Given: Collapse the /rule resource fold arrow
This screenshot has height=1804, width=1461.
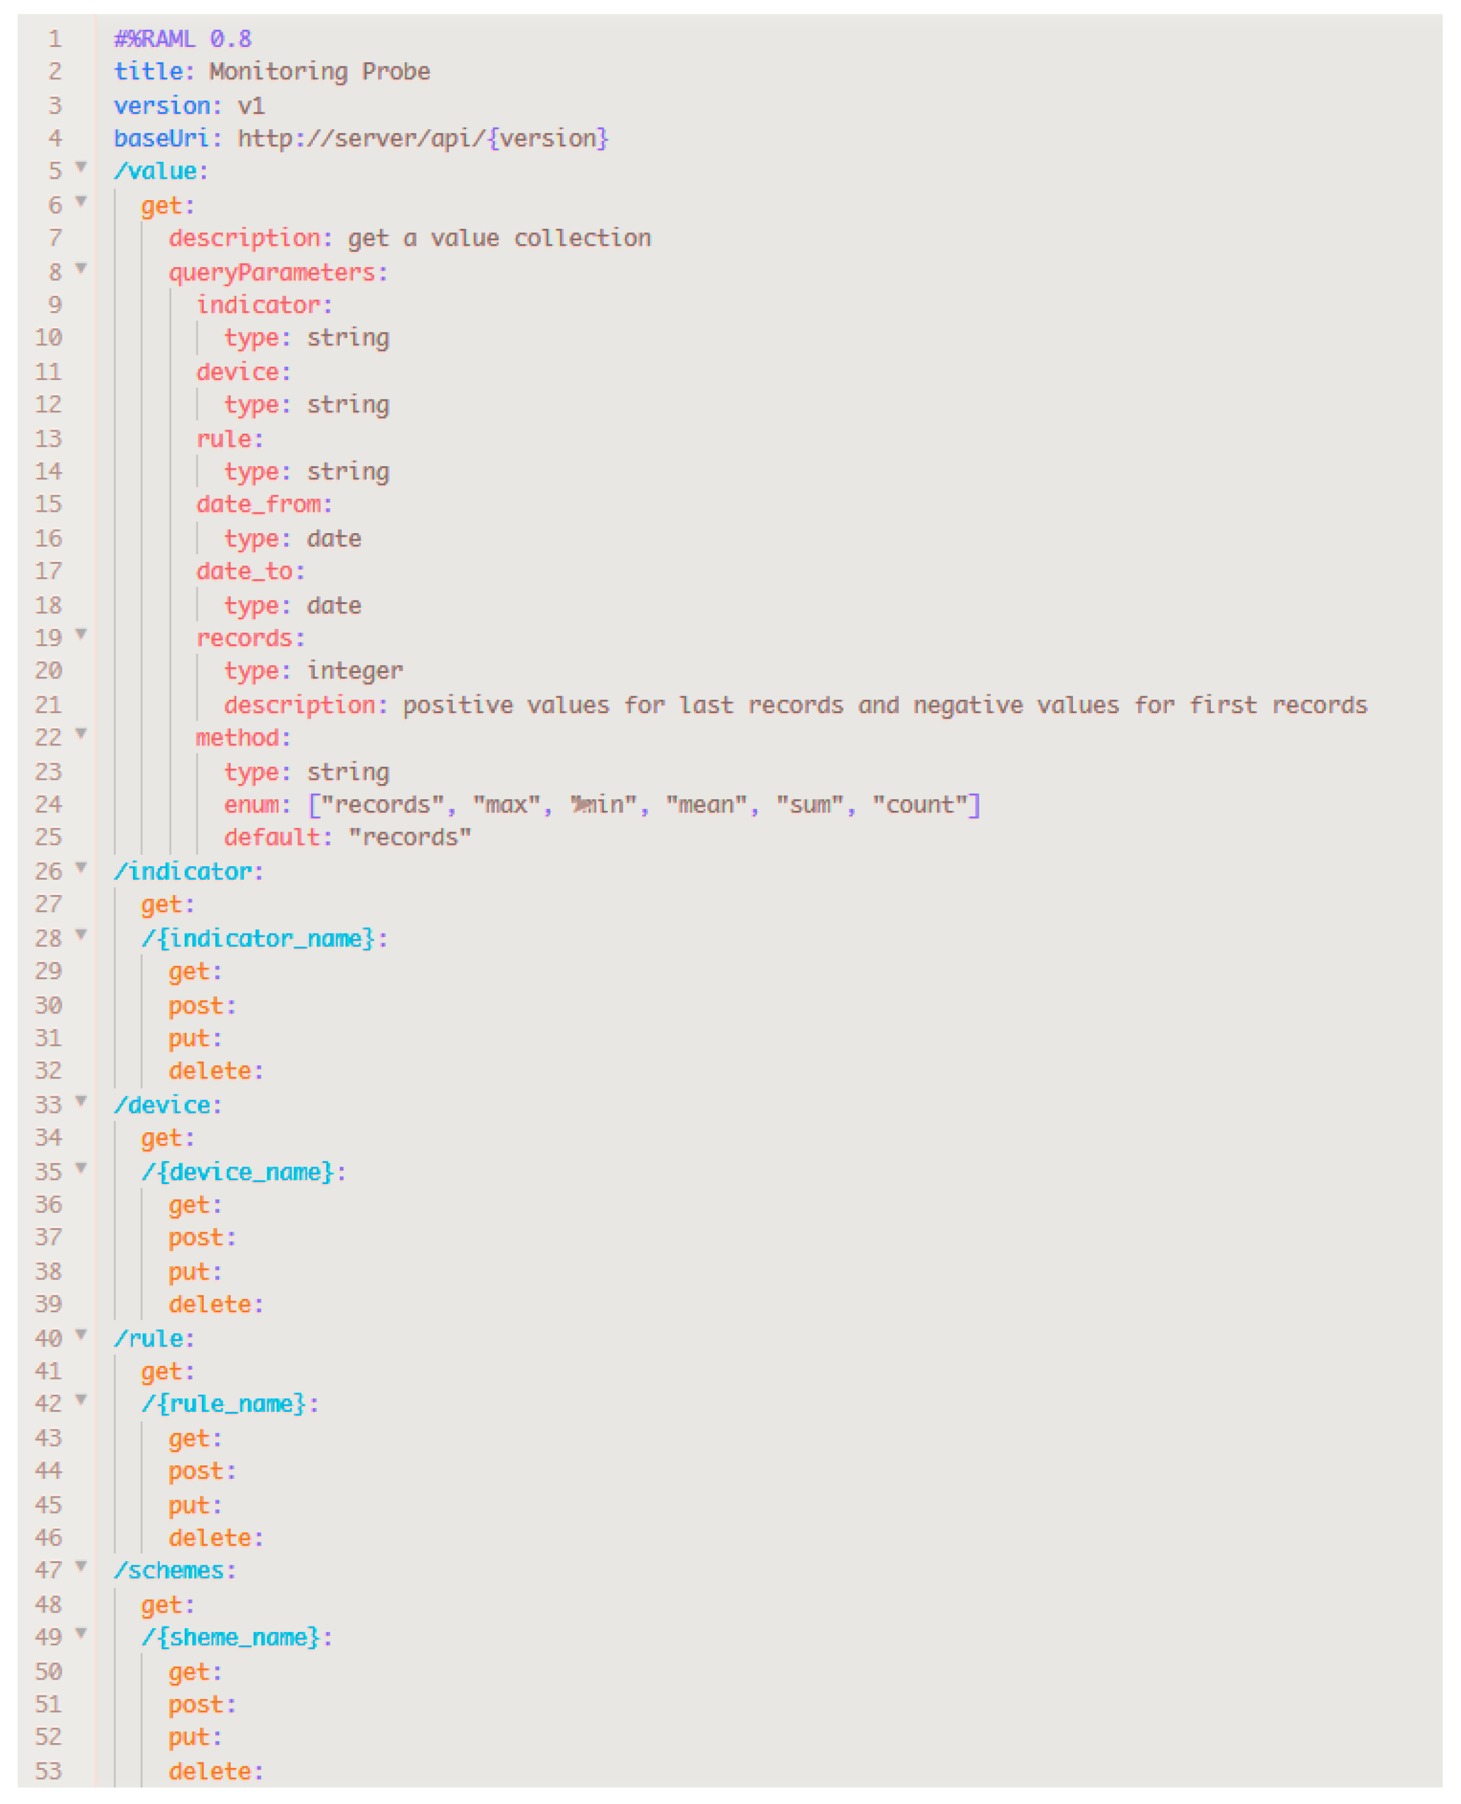Looking at the screenshot, I should coord(82,1334).
